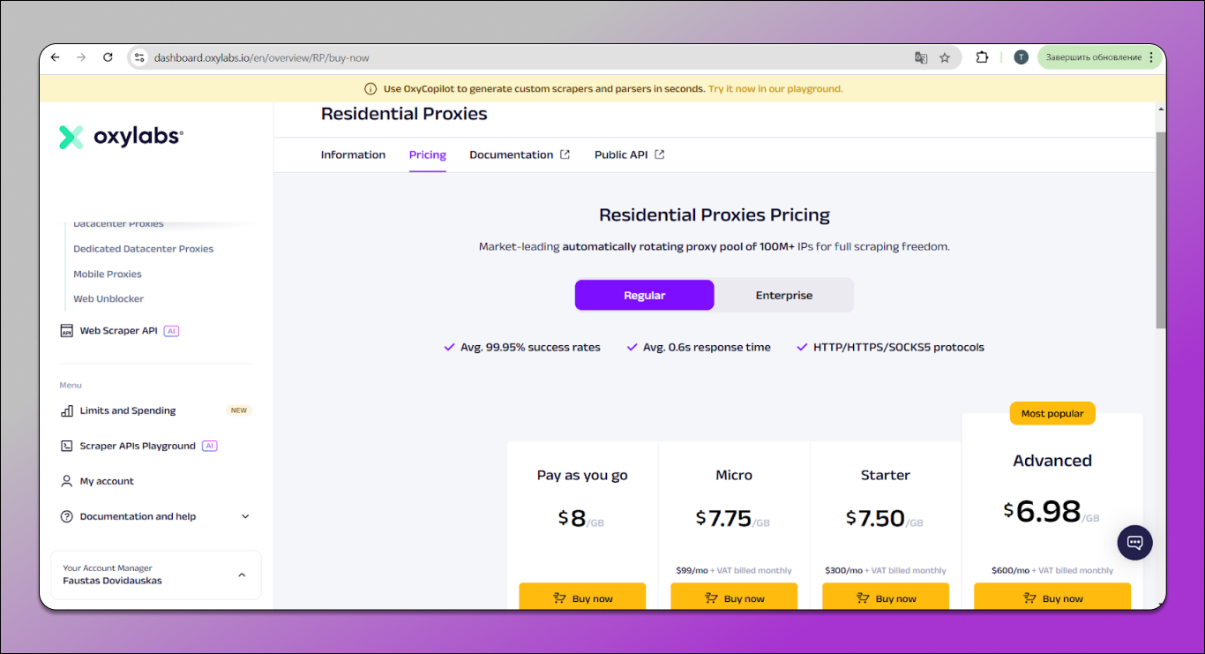Open Web Unblocker in sidebar

pyautogui.click(x=109, y=298)
